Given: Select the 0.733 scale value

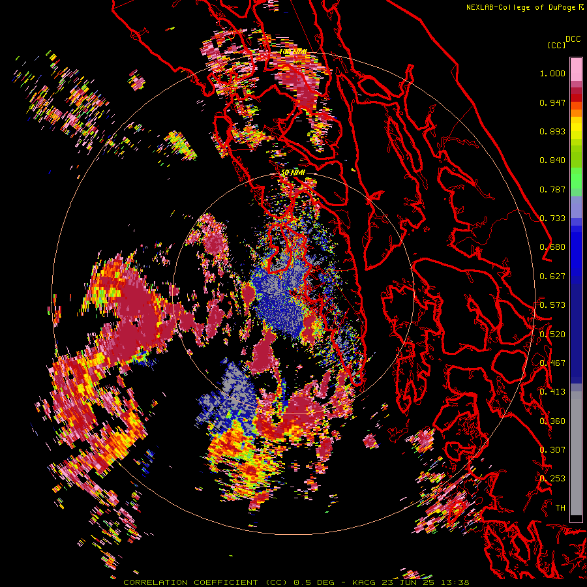Looking at the screenshot, I should 552,218.
